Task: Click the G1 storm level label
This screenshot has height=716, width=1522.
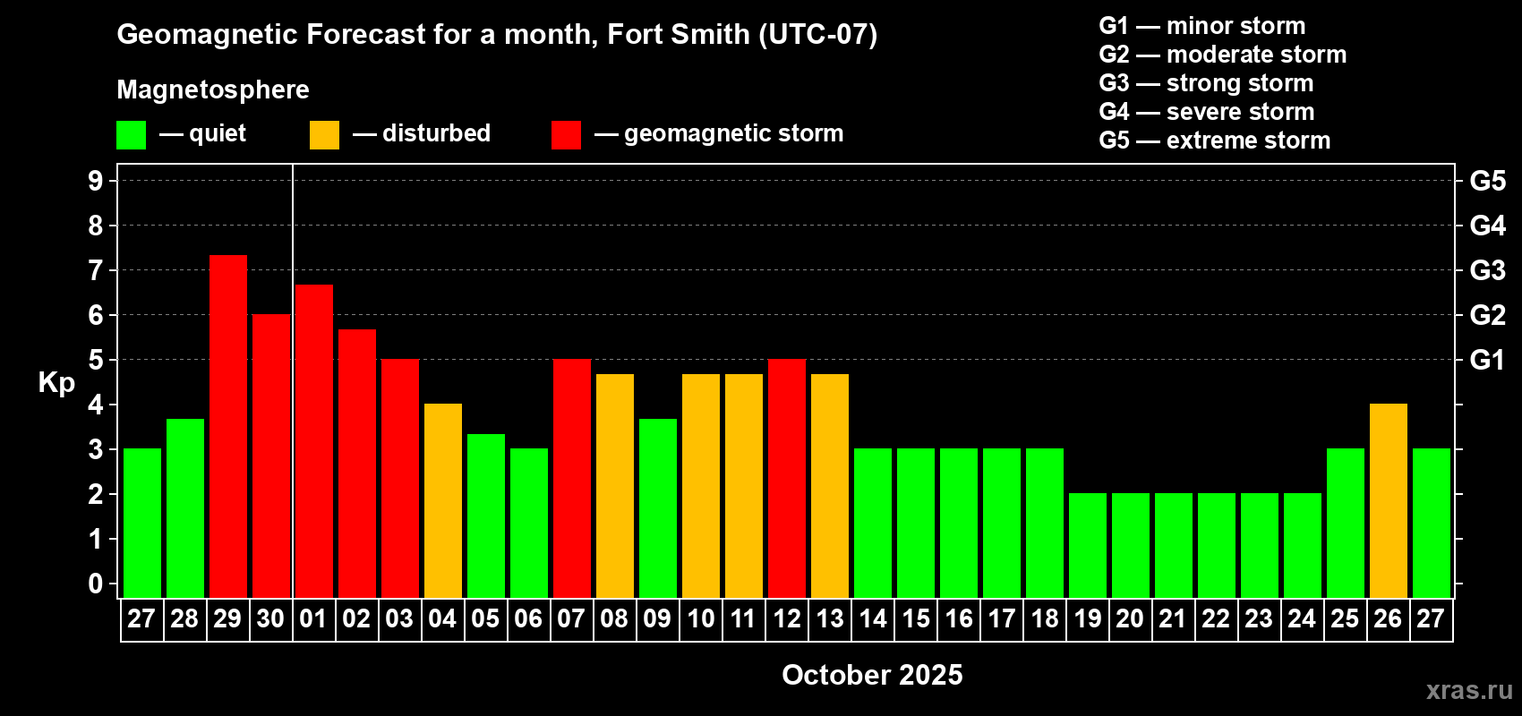Action: tap(1487, 360)
